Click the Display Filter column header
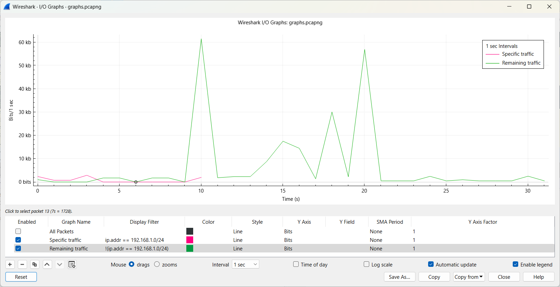This screenshot has width=560, height=287. [144, 222]
